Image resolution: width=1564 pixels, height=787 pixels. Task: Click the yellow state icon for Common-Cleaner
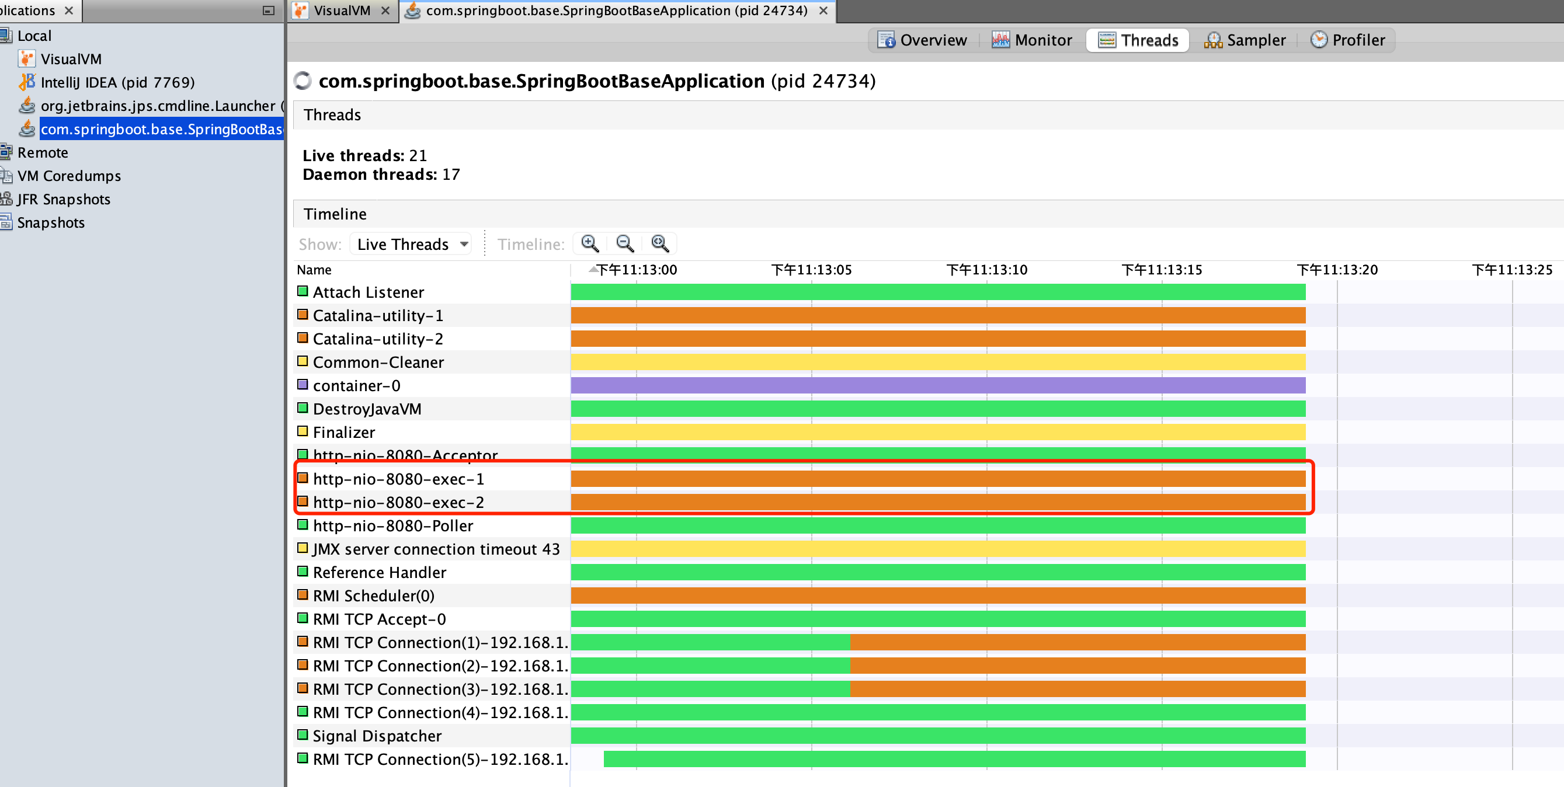point(303,361)
